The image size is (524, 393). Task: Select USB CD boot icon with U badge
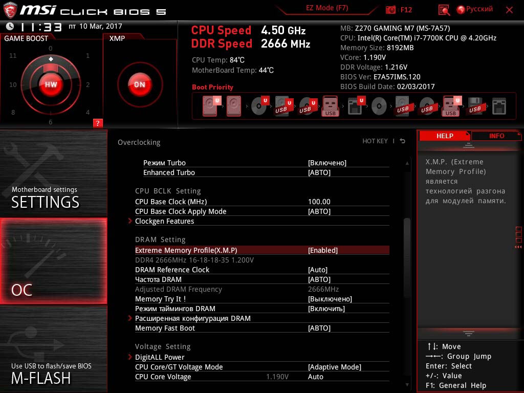308,106
